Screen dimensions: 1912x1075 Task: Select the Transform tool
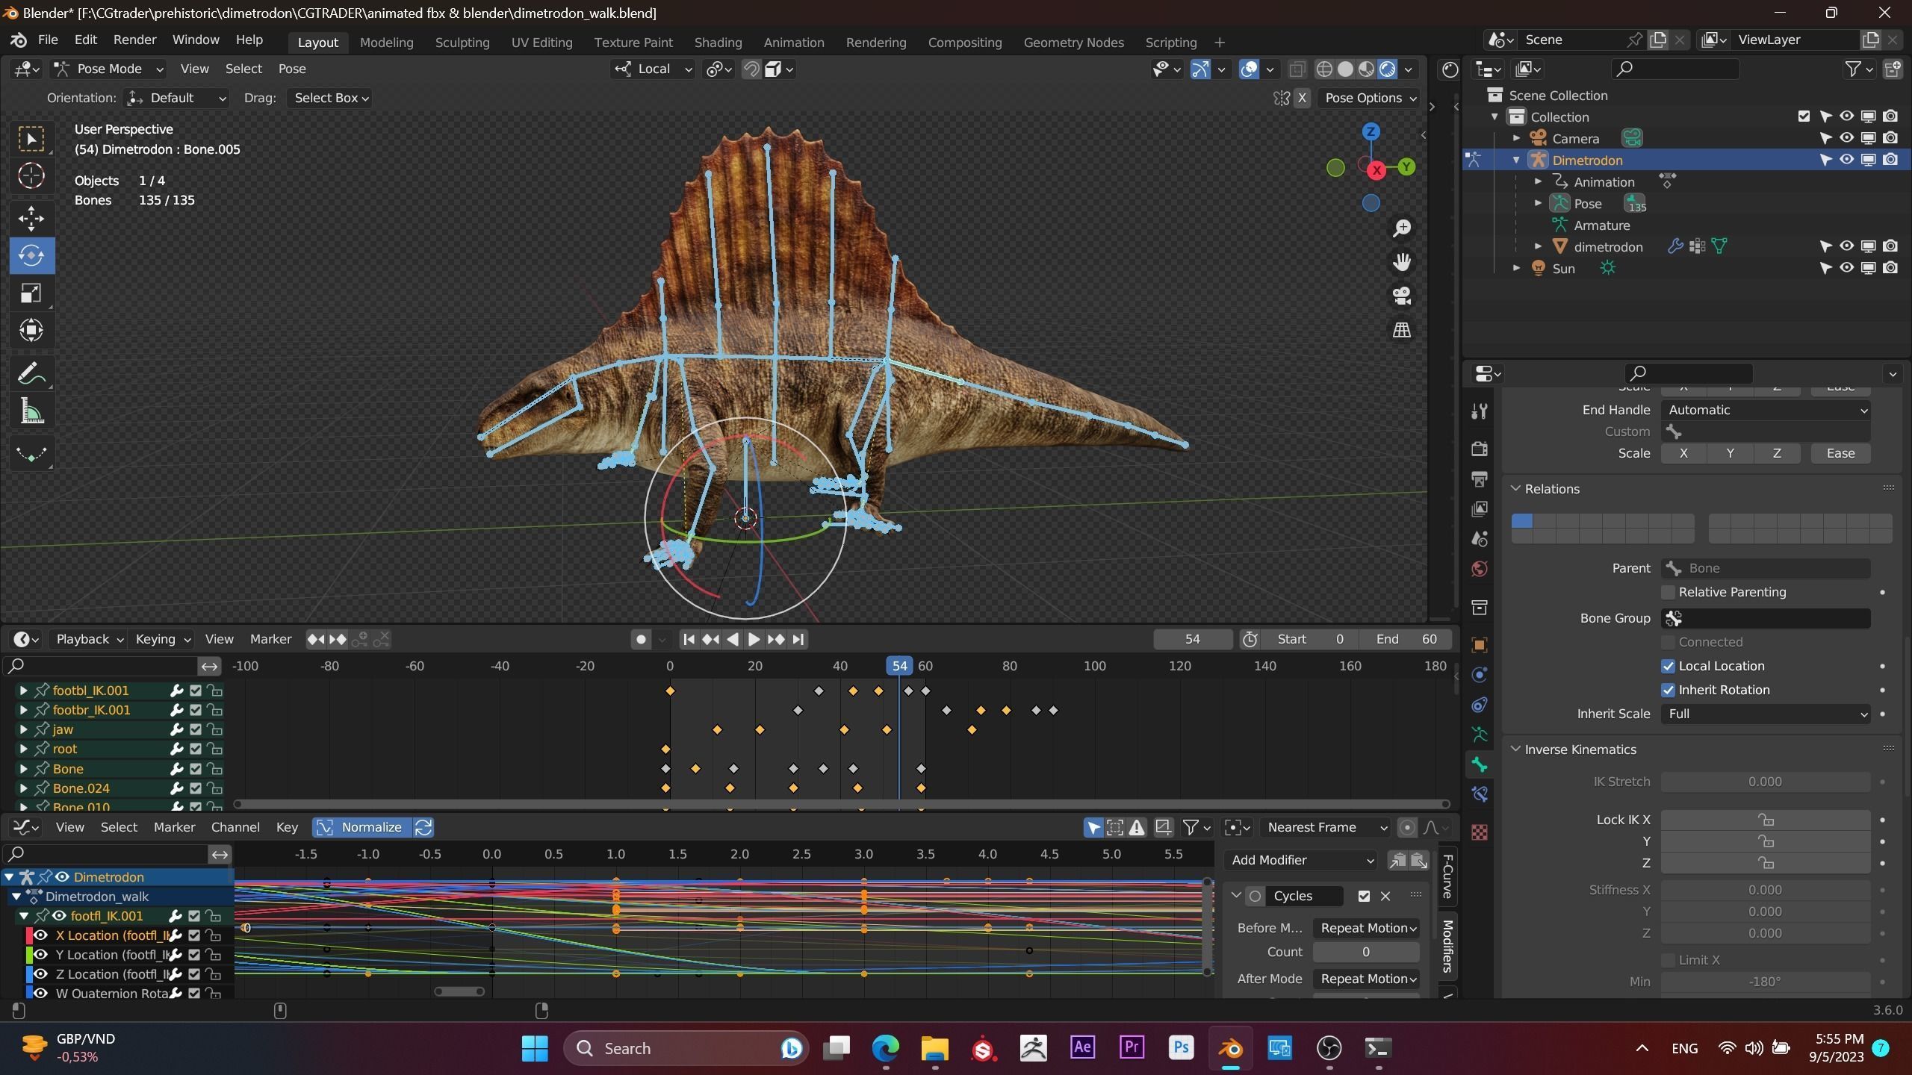31,331
